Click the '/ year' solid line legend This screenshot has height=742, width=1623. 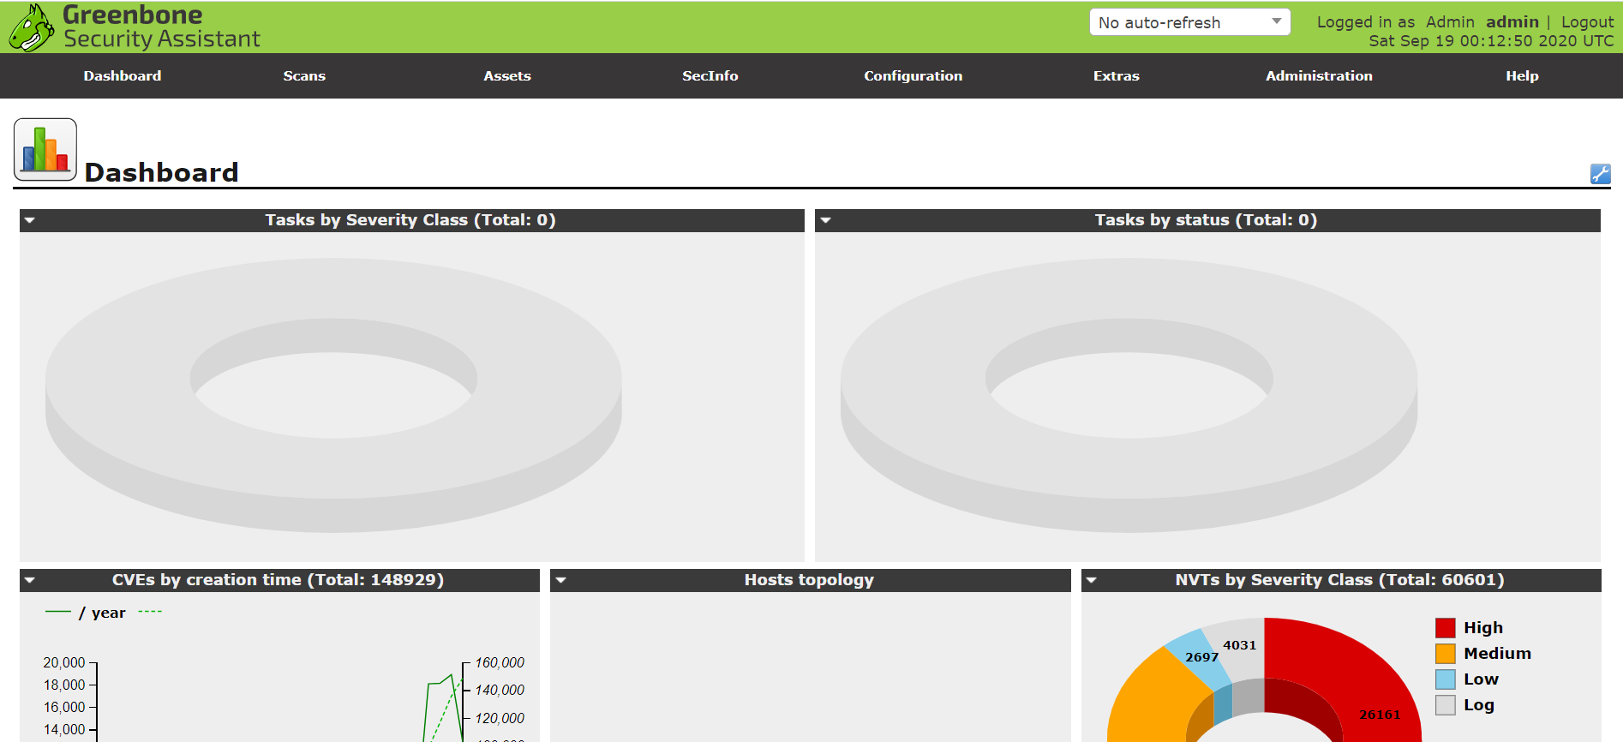click(85, 613)
